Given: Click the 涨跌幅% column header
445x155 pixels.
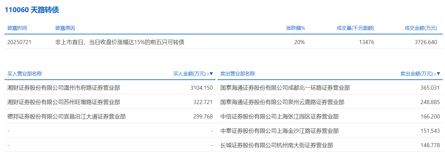Looking at the screenshot, I should click(x=295, y=28).
